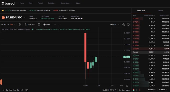170x92 pixels.
Task: Select the 1h timeframe
Action: (x=2, y=24)
